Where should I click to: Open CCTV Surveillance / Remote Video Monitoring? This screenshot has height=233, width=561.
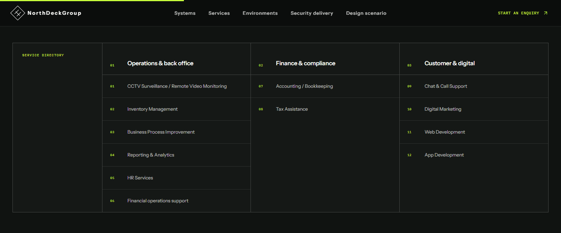pos(176,86)
